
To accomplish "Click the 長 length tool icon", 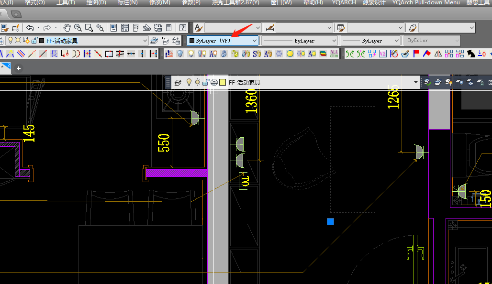I will pyautogui.click(x=54, y=54).
